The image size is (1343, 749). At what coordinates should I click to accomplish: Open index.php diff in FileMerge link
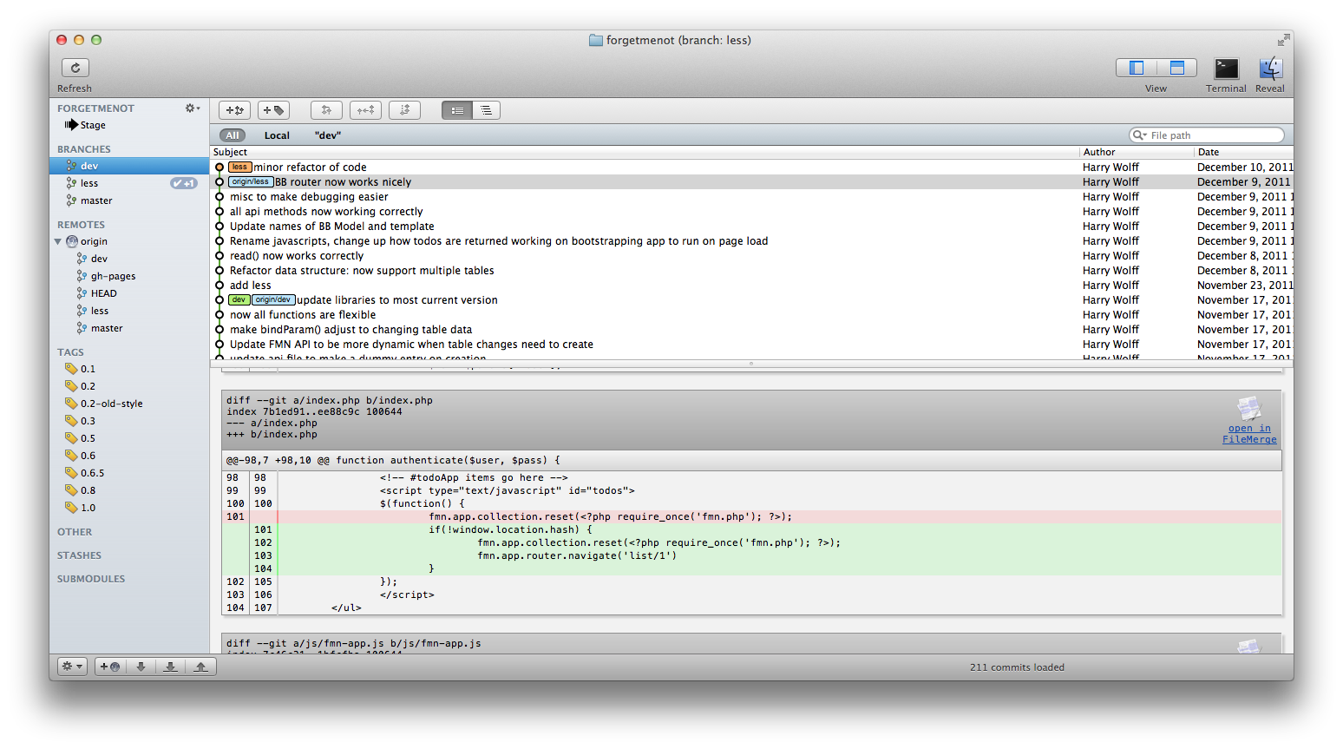tap(1249, 434)
